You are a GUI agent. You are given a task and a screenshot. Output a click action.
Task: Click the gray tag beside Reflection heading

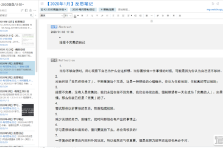click(54, 60)
